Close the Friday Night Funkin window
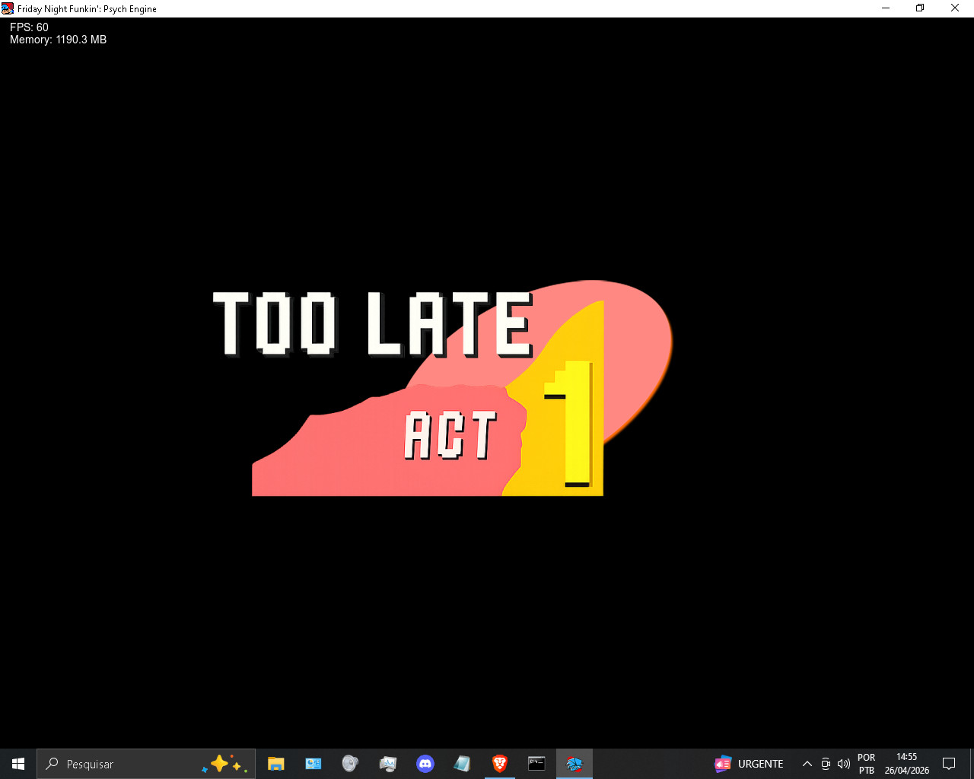974x779 pixels. pyautogui.click(x=955, y=8)
